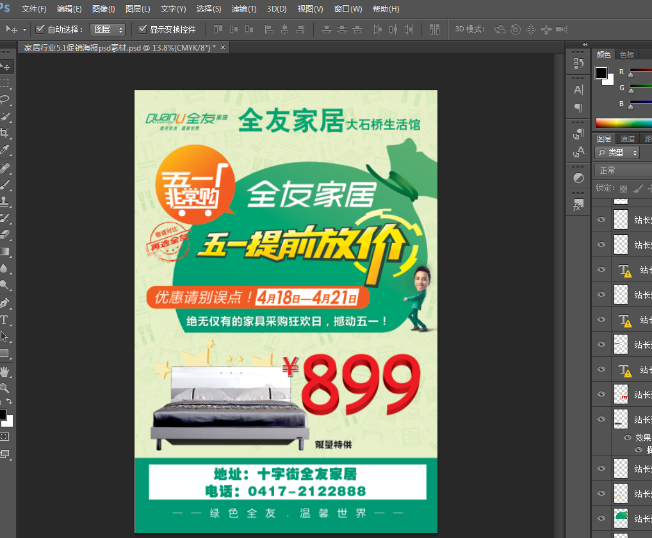Open the Character panel icon
Image resolution: width=652 pixels, height=538 pixels.
point(578,90)
